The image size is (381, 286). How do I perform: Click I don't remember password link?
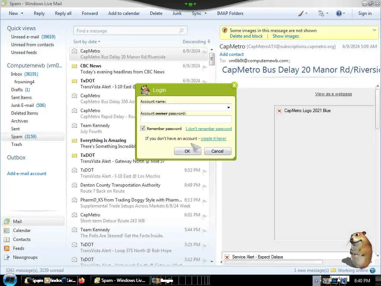(209, 128)
